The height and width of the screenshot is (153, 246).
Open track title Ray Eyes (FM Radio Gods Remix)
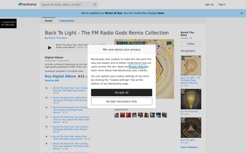pyautogui.click(x=70, y=99)
